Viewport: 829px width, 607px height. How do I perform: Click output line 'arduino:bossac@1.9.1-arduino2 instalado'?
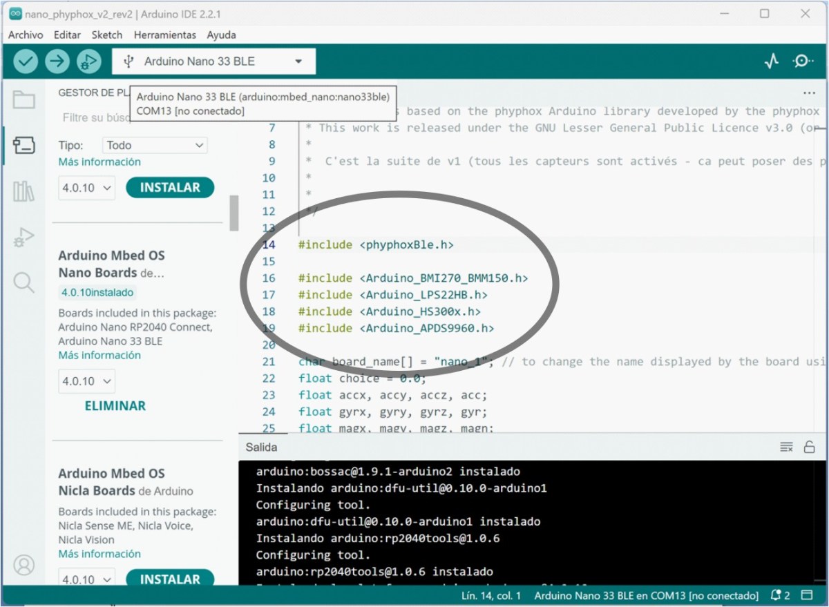[x=388, y=472]
